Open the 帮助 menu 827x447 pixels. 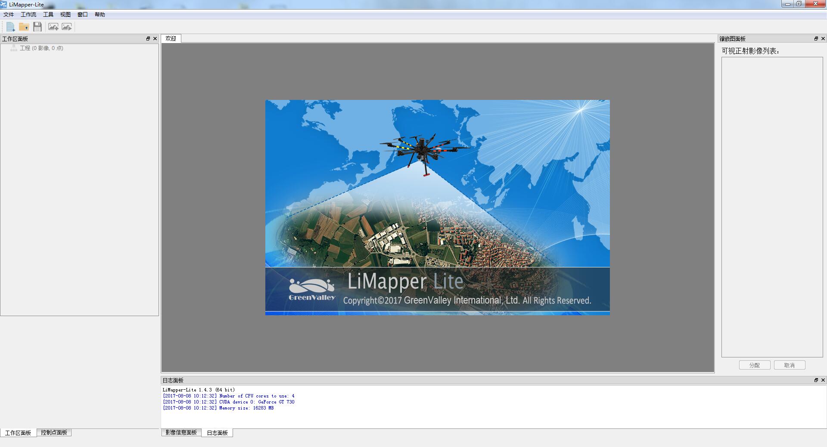[x=100, y=15]
